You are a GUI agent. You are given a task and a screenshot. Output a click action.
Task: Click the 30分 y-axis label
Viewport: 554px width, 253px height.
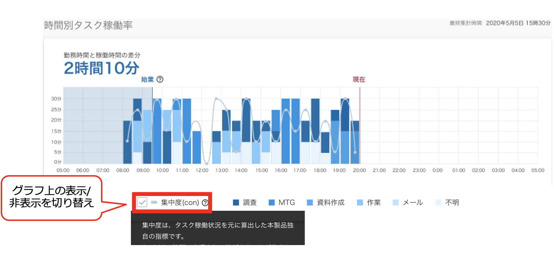point(57,98)
